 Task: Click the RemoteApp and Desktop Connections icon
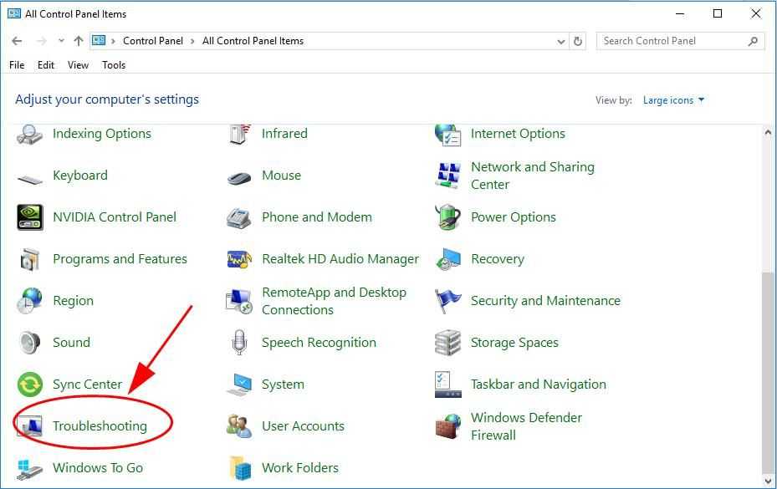click(x=239, y=301)
